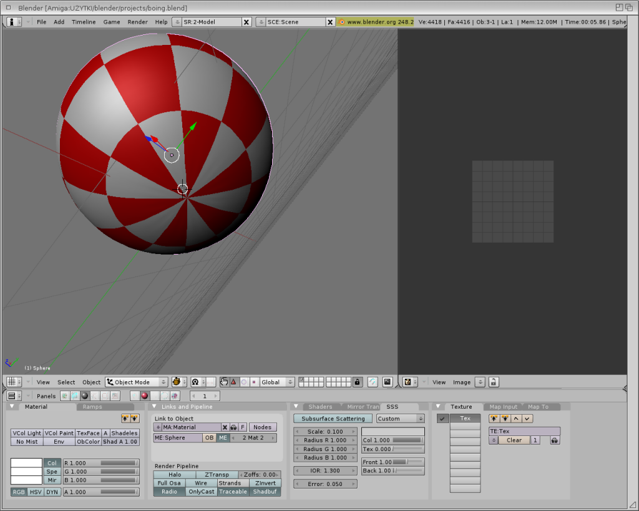The height and width of the screenshot is (511, 639).
Task: Select the translate manipulator triangle icon
Action: pyautogui.click(x=233, y=382)
